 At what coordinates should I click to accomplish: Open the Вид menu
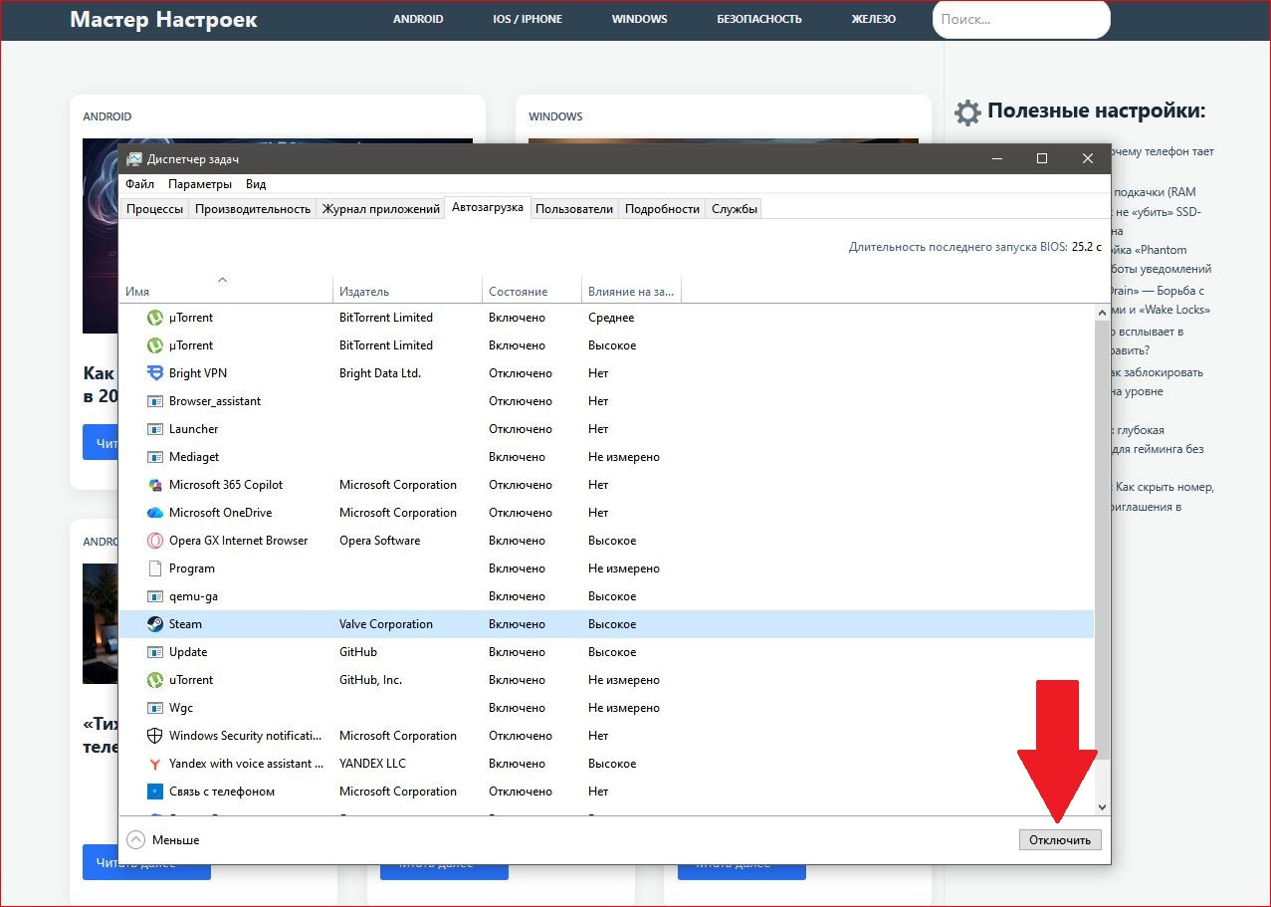[256, 184]
